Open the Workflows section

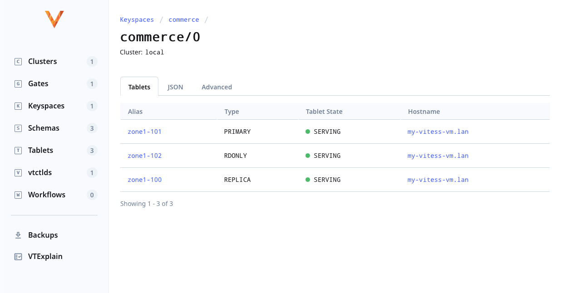[46, 194]
